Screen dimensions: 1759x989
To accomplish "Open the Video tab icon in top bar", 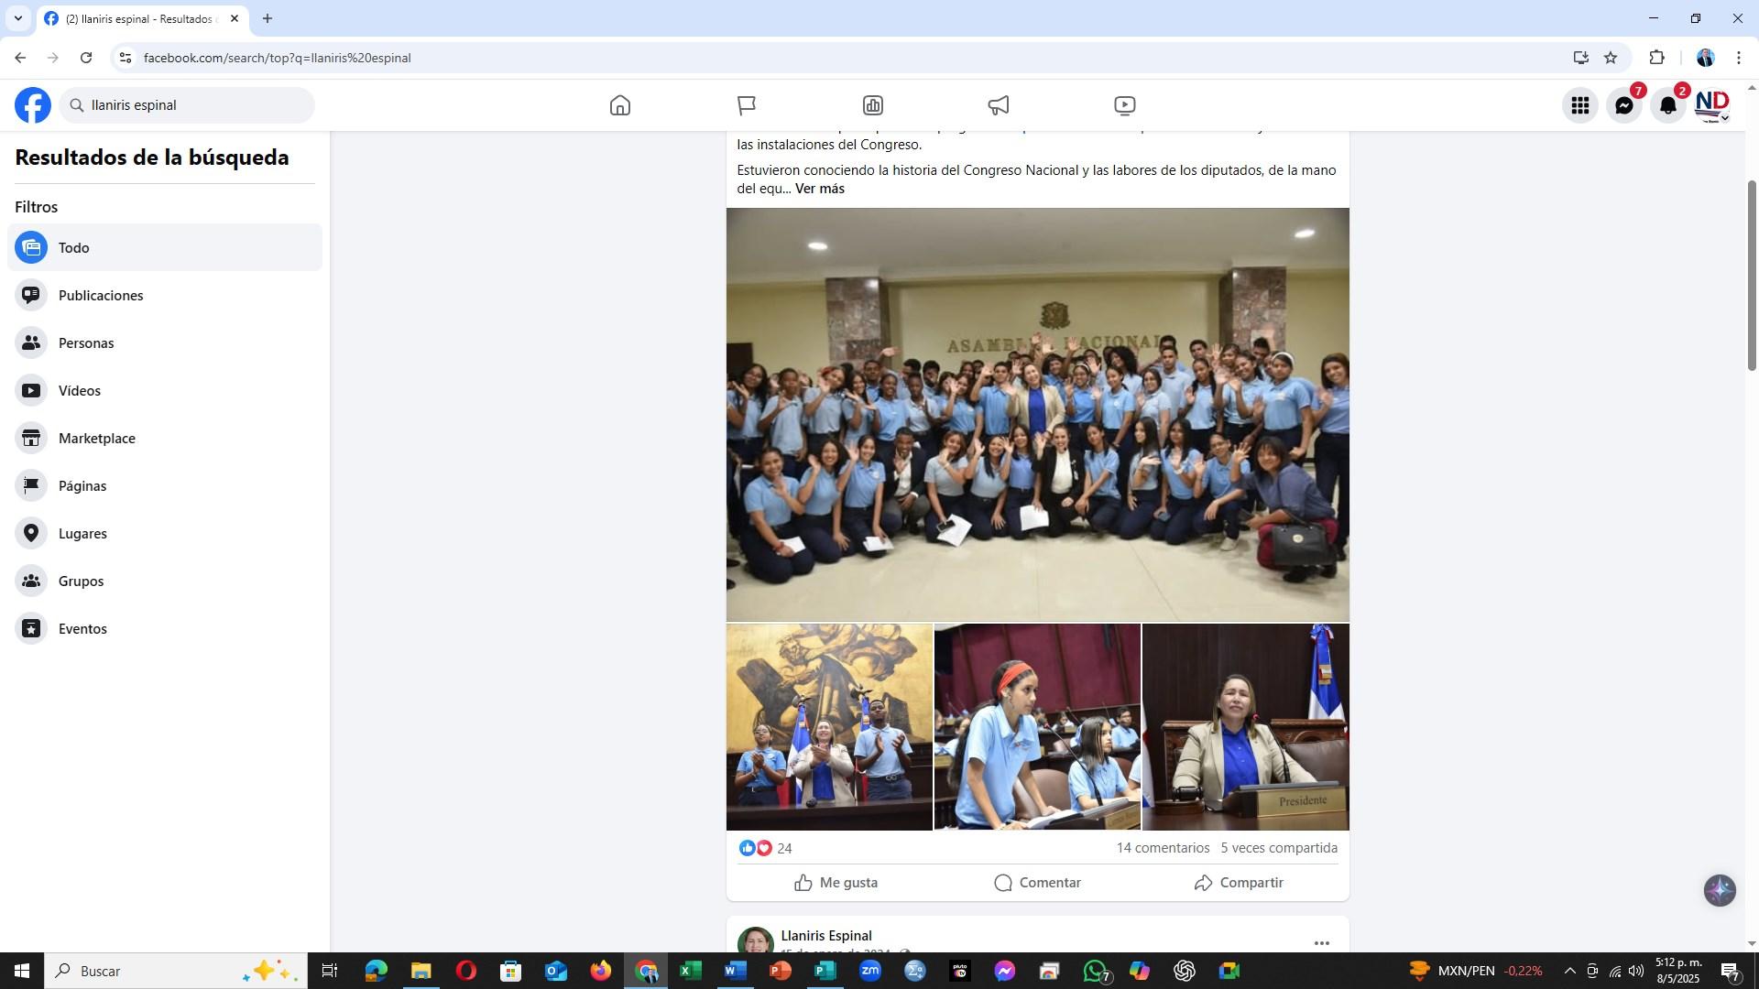I will (x=1124, y=105).
